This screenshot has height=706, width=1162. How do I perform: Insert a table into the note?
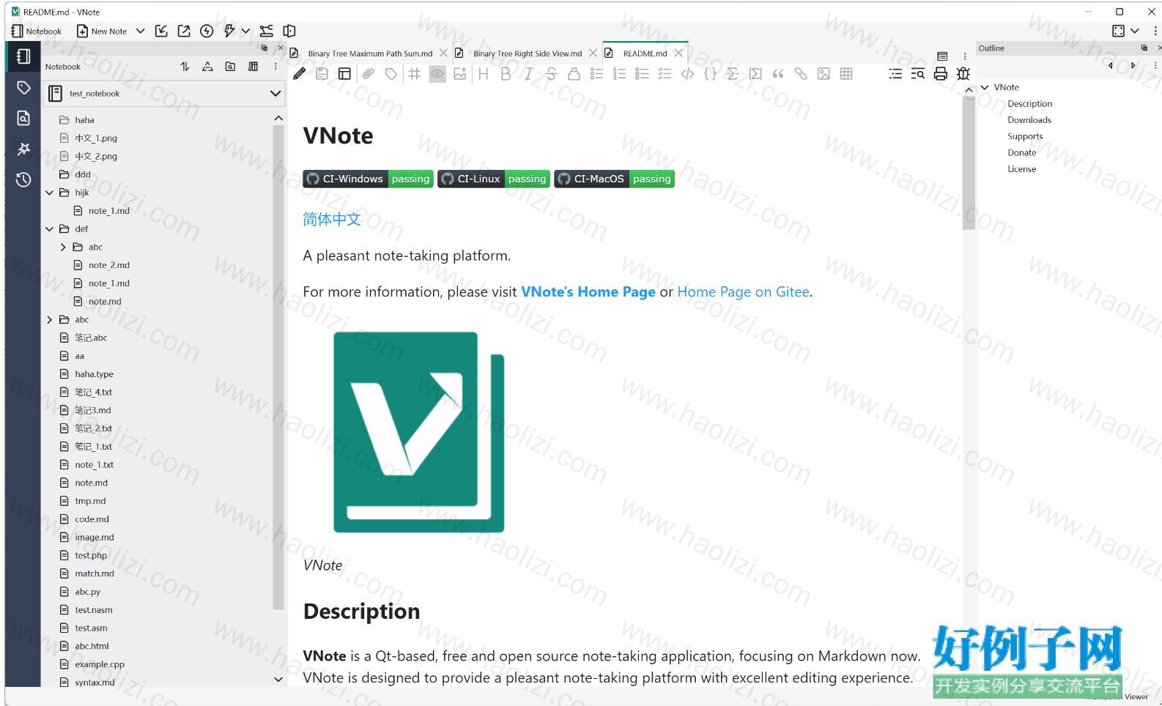pos(846,74)
